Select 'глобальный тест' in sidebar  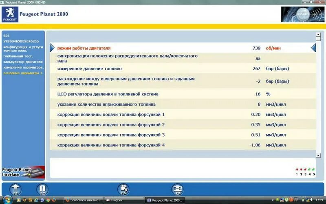tap(18, 56)
